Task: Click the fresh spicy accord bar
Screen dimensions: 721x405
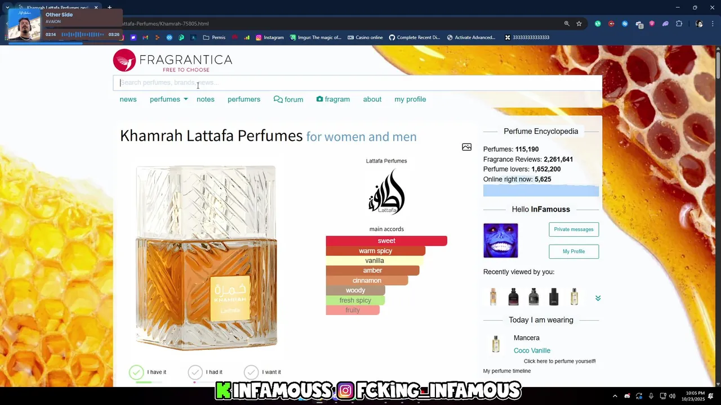Action: tap(355, 300)
